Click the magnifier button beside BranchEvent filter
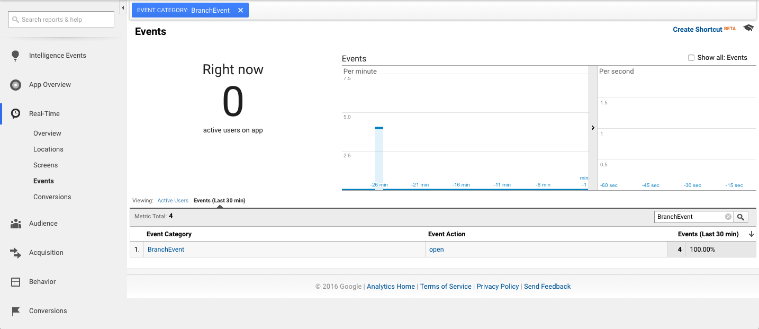 pyautogui.click(x=741, y=217)
